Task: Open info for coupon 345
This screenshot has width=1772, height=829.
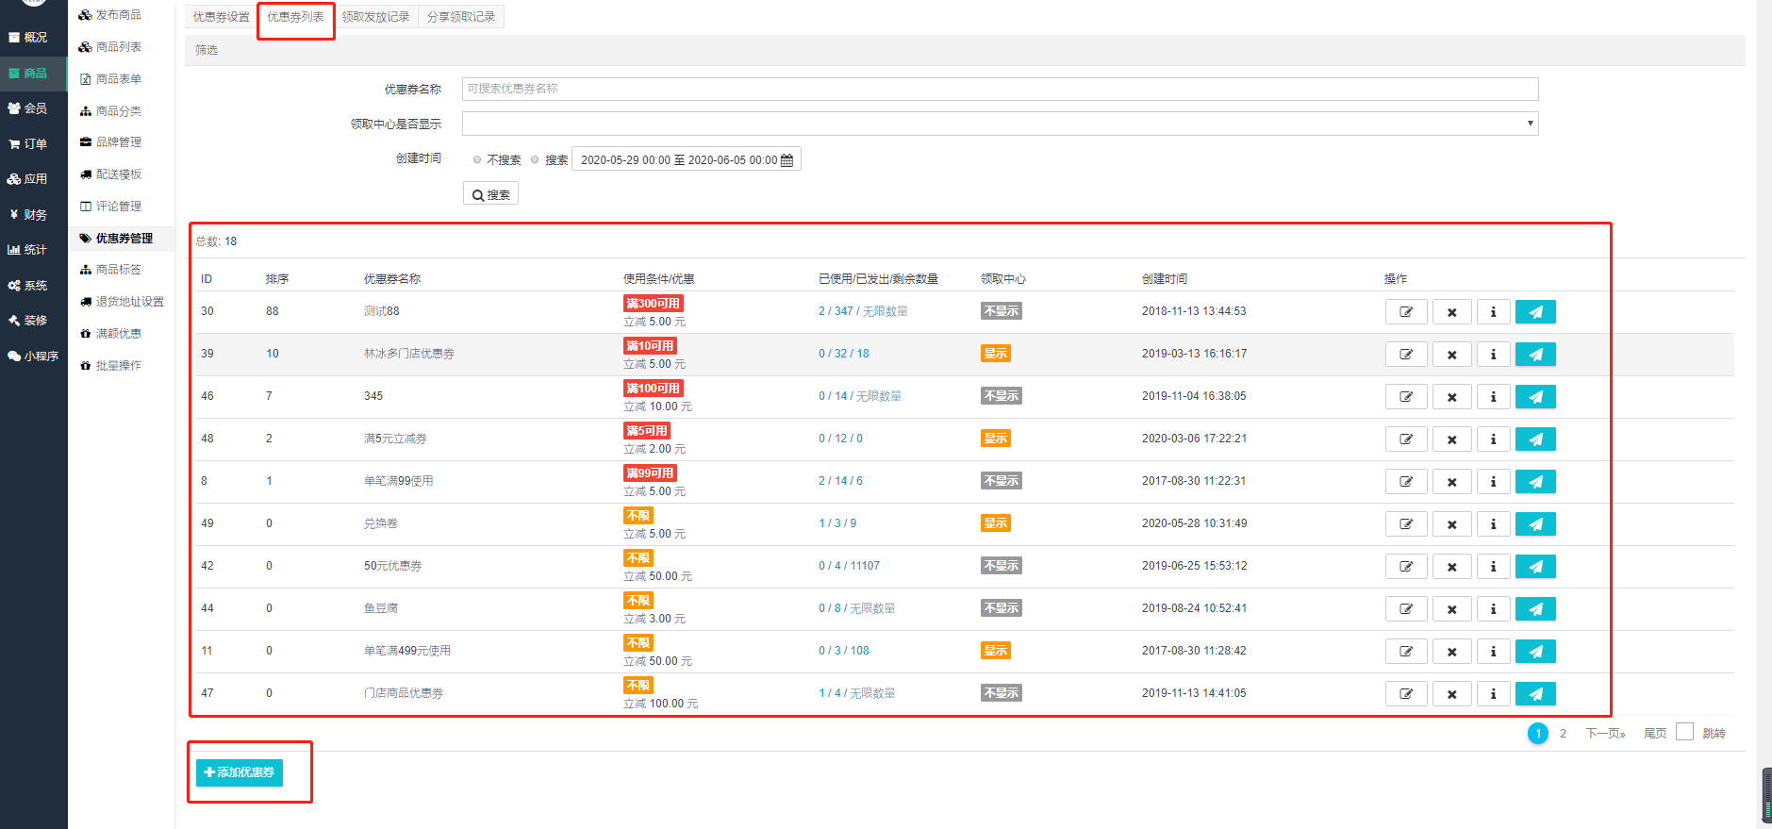Action: [1493, 397]
